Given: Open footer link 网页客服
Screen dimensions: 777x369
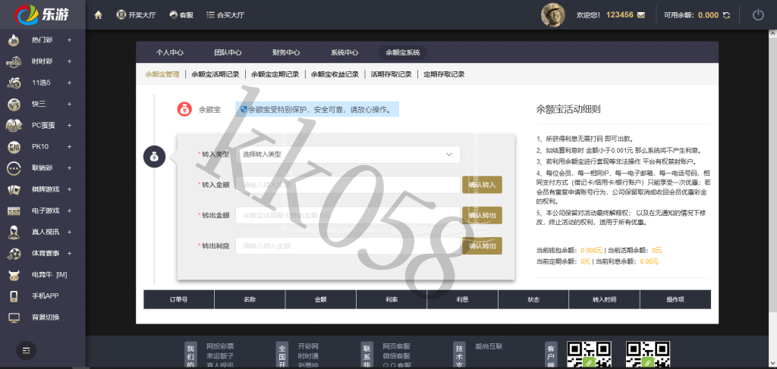Looking at the screenshot, I should coord(396,346).
